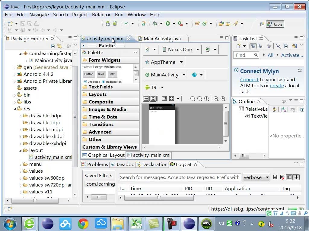This screenshot has width=309, height=231.
Task: Click the zoom to fit icon
Action: coord(200,99)
